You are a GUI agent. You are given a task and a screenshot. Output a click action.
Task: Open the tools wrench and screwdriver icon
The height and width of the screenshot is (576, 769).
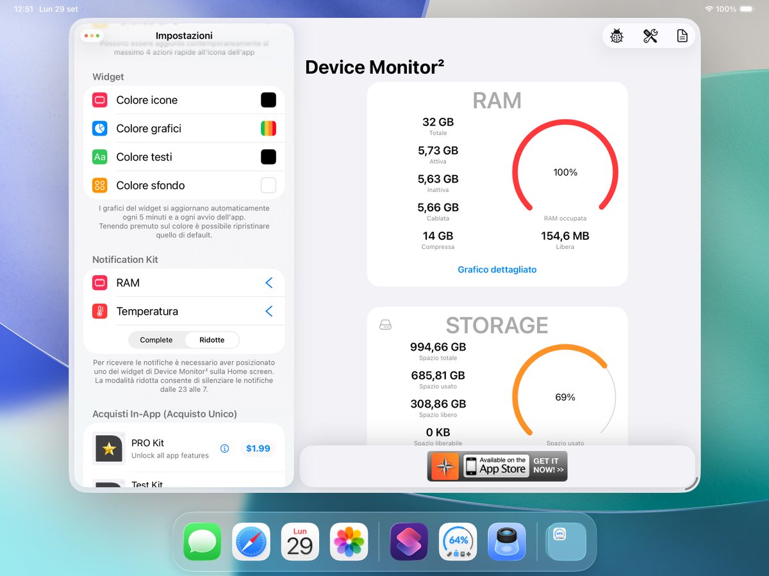(650, 36)
